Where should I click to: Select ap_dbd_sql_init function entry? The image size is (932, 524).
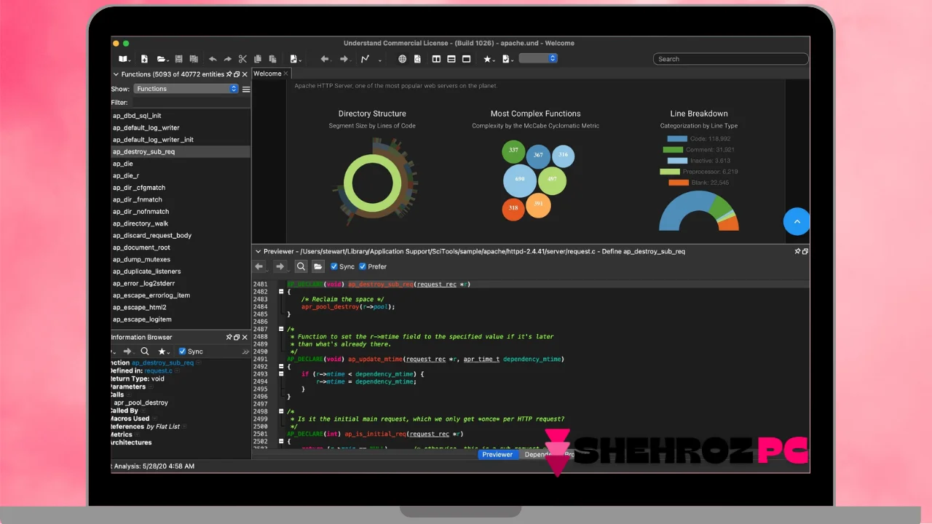181,116
